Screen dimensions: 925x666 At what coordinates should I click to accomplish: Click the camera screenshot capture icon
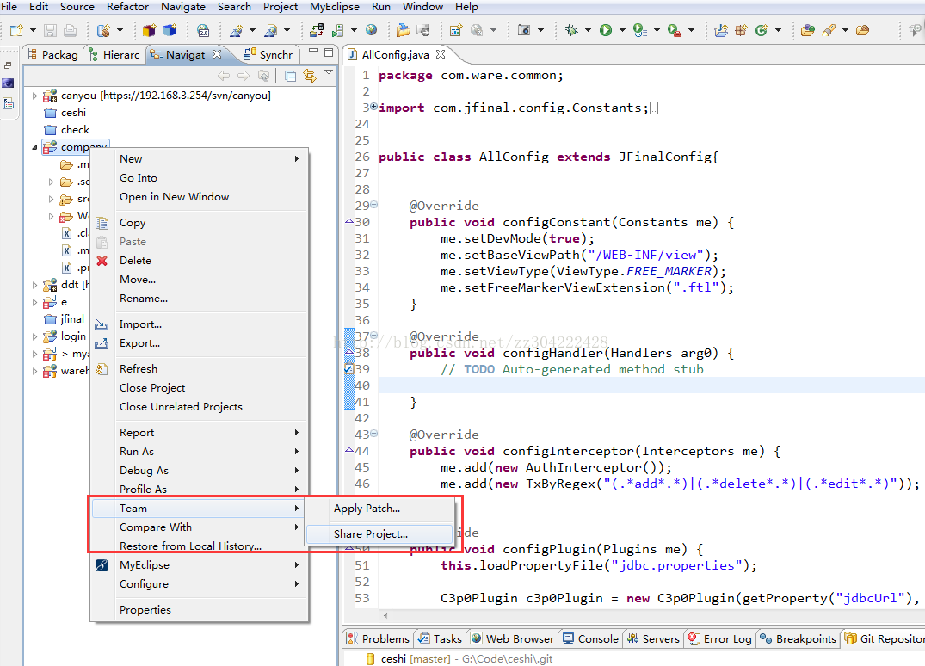click(524, 29)
